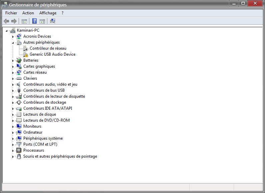Expand Contrôleurs de bus USB arrow
Screen dimensions: 265x193
(13, 91)
